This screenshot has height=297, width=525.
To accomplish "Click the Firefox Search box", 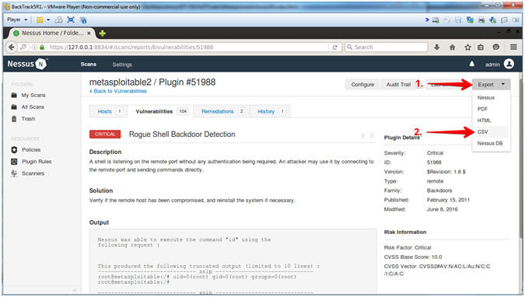I will (386, 47).
